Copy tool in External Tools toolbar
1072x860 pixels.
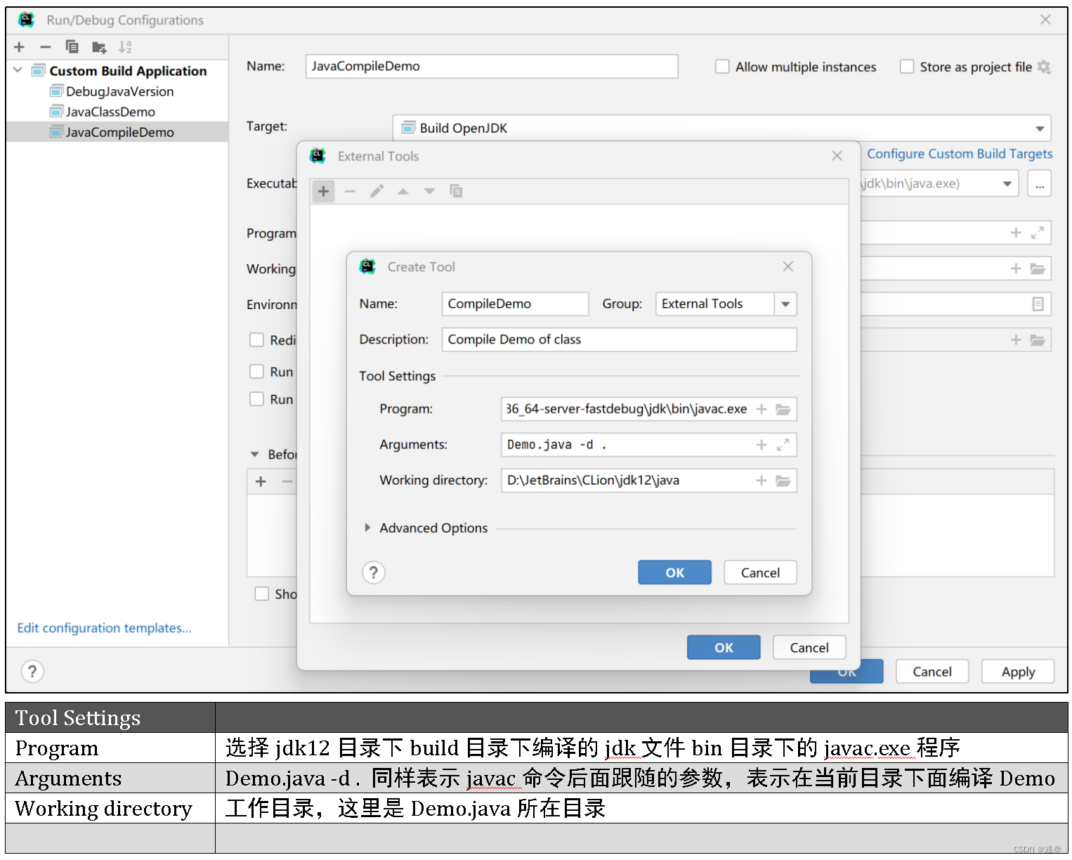(456, 191)
